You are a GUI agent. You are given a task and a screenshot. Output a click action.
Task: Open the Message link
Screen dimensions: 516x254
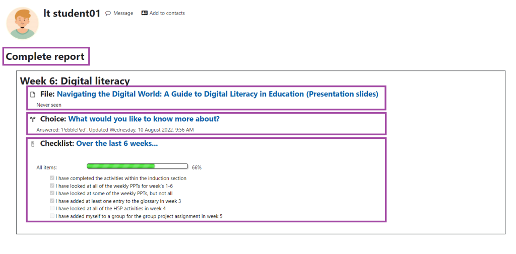(x=123, y=13)
